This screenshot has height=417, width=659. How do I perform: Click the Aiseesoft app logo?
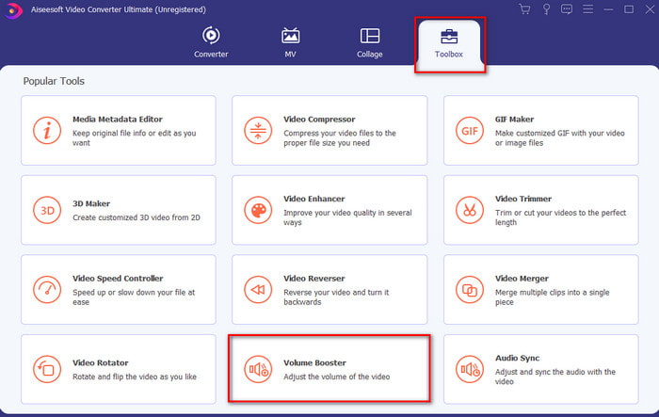pos(13,10)
